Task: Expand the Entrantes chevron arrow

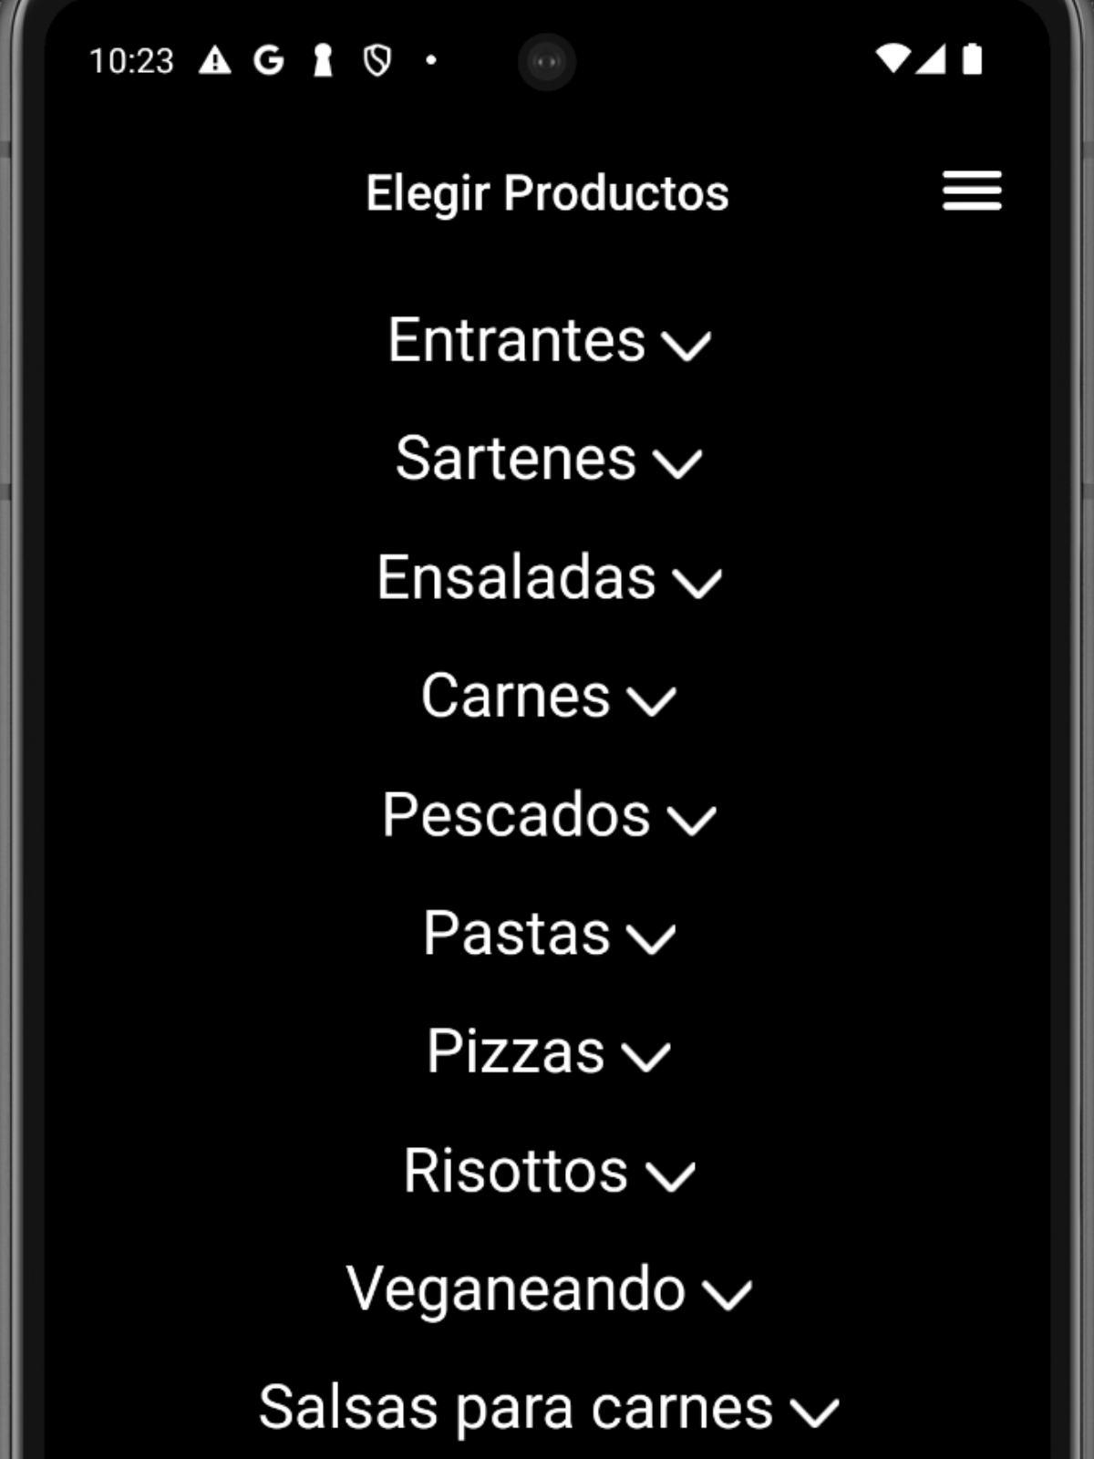Action: pos(686,346)
